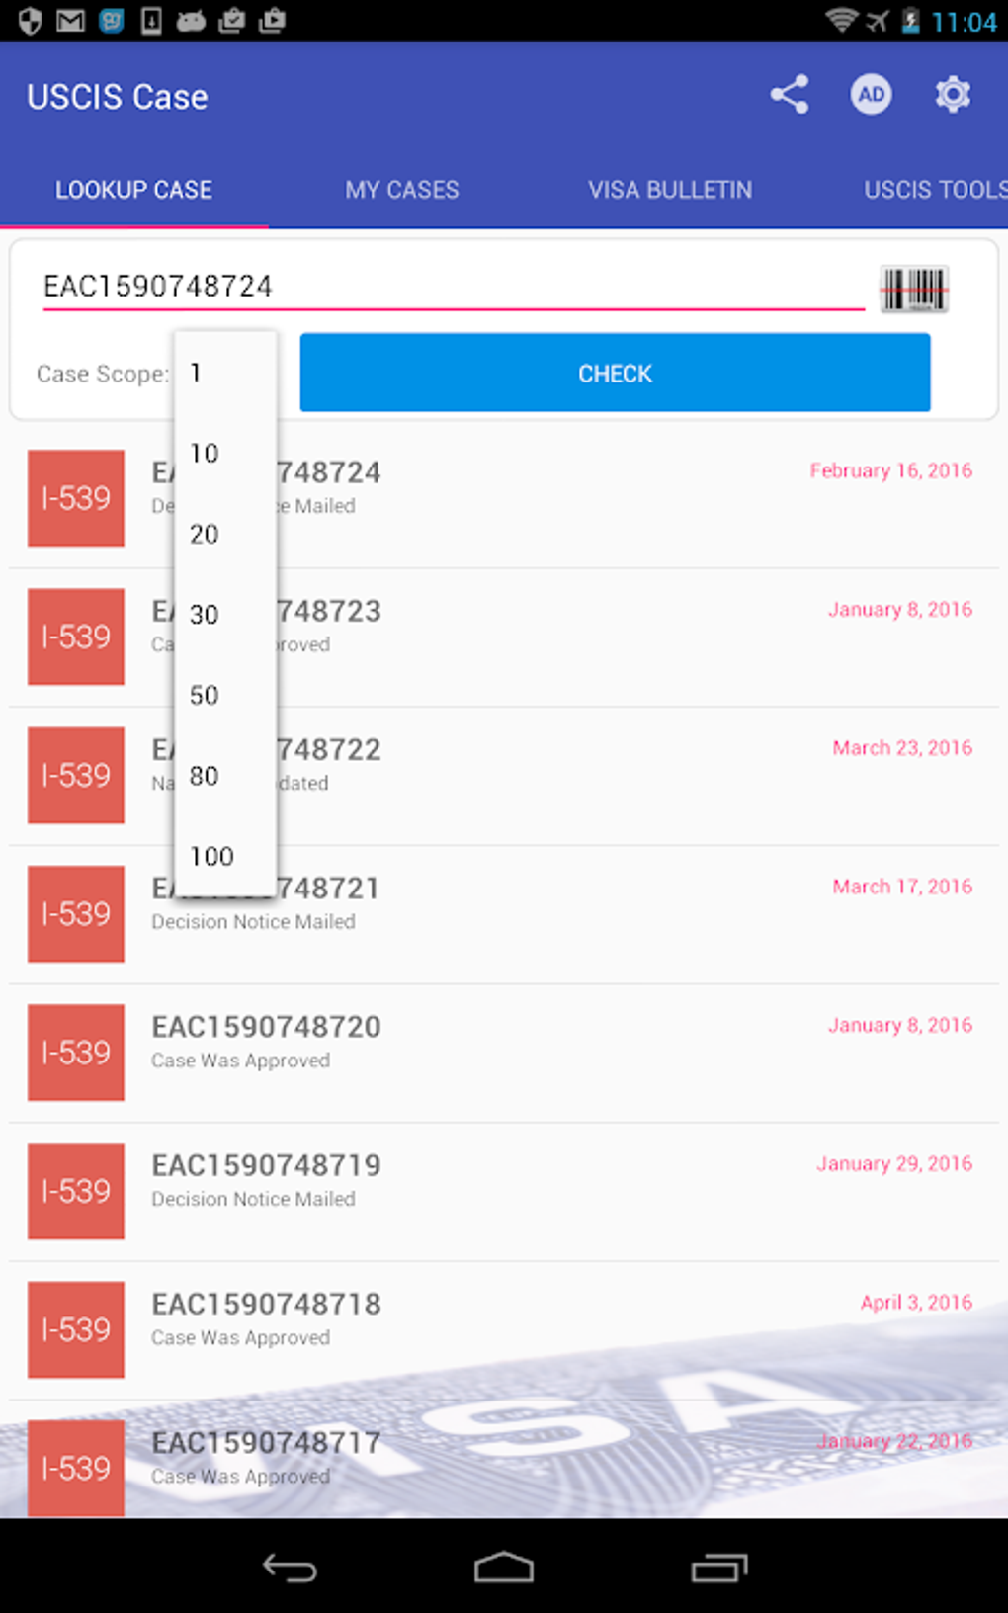The width and height of the screenshot is (1008, 1613).
Task: Tap the I-539 badge for case EAC1590748720
Action: coord(76,1053)
